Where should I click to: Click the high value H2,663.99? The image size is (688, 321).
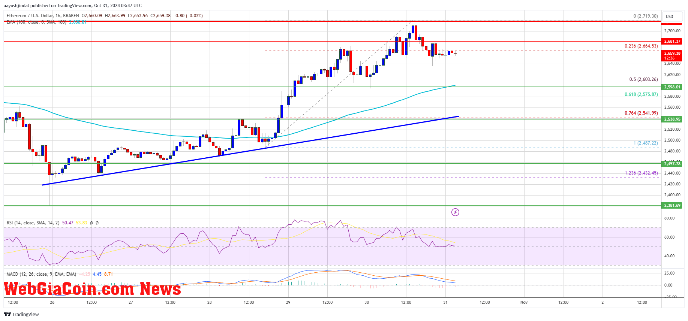(115, 16)
